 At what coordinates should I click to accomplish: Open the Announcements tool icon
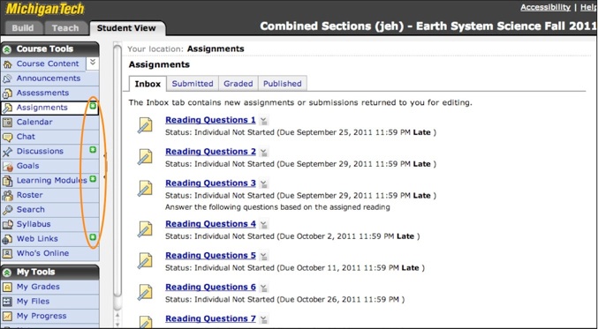[7, 79]
